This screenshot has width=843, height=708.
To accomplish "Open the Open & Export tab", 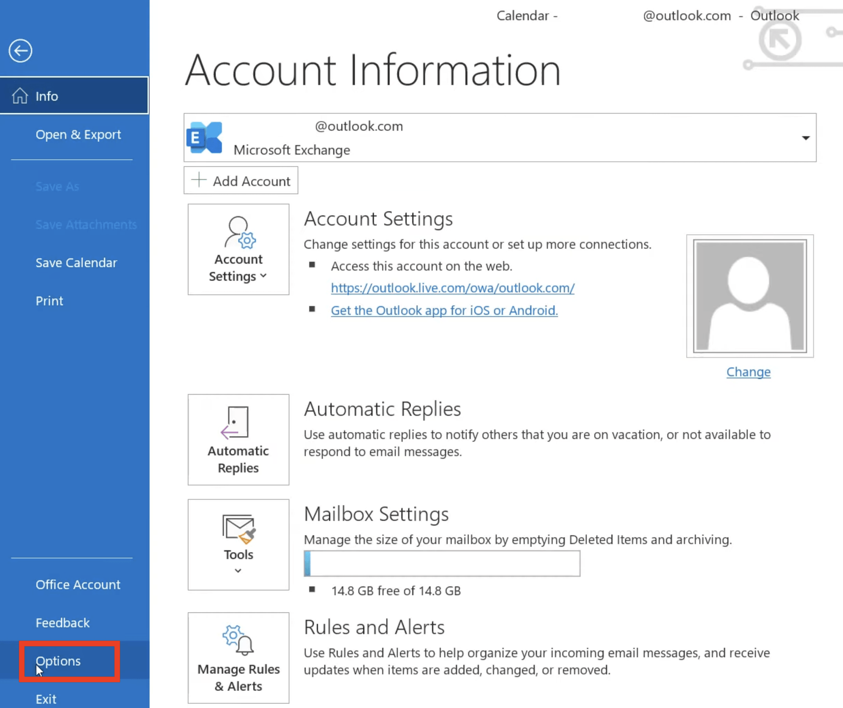I will 78,135.
